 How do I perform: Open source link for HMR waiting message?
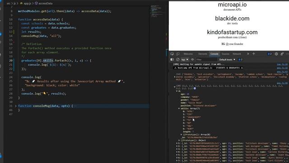282,64
